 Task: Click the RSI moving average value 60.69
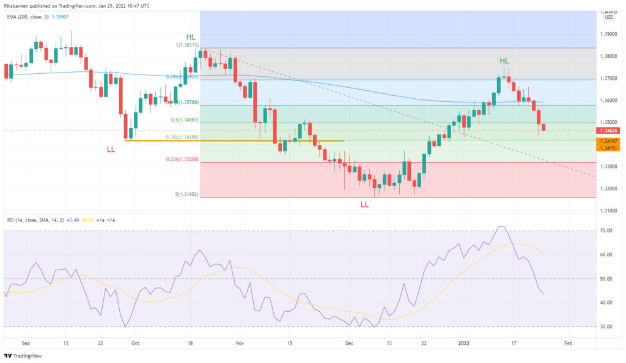88,220
